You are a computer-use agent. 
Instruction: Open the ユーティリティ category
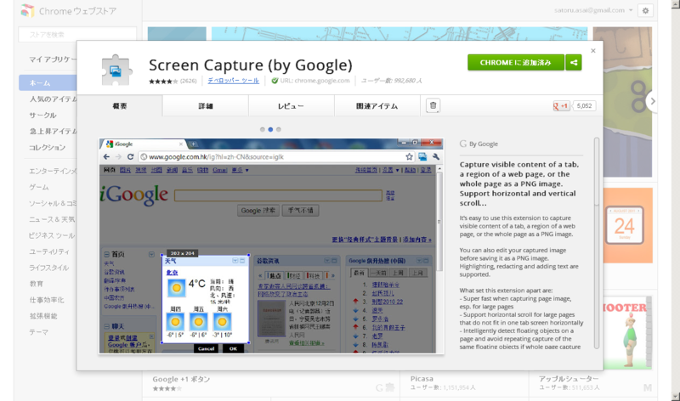[x=49, y=251]
